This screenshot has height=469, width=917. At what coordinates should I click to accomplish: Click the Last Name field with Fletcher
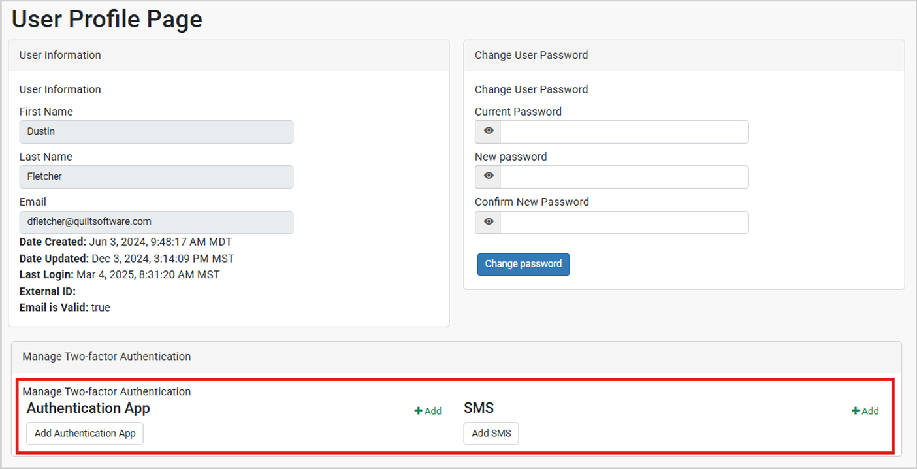[x=156, y=176]
